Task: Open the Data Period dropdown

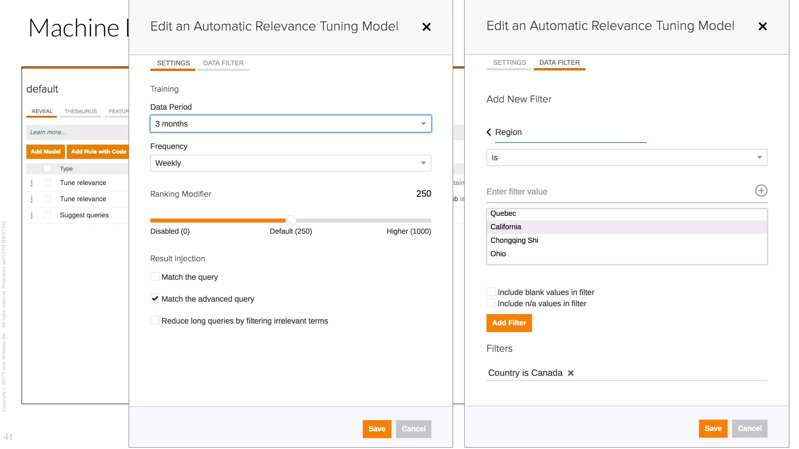Action: click(x=291, y=124)
